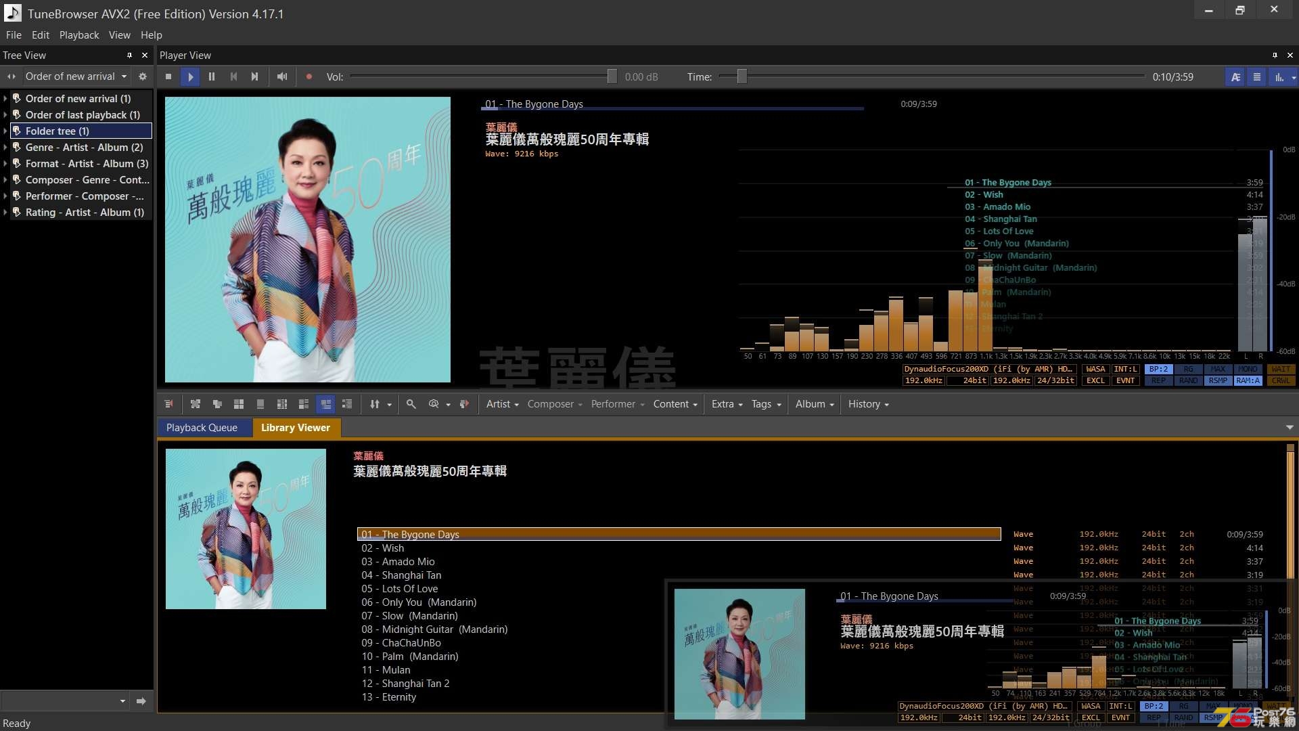Open the Tags filter dropdown
Image resolution: width=1299 pixels, height=731 pixels.
(767, 404)
